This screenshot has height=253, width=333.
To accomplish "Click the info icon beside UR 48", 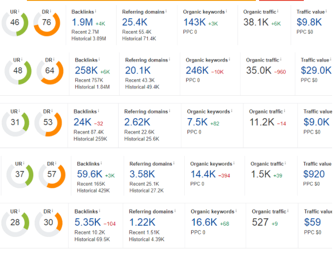I will point(22,59).
